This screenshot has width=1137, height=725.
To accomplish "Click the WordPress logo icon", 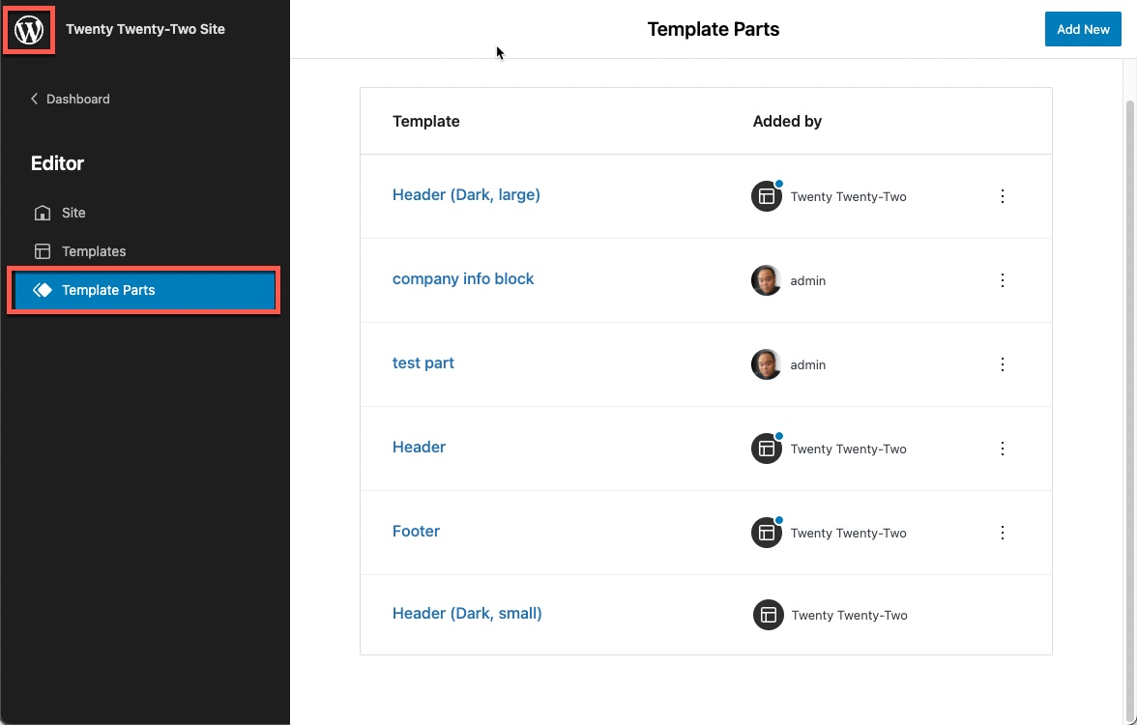I will pos(29,30).
